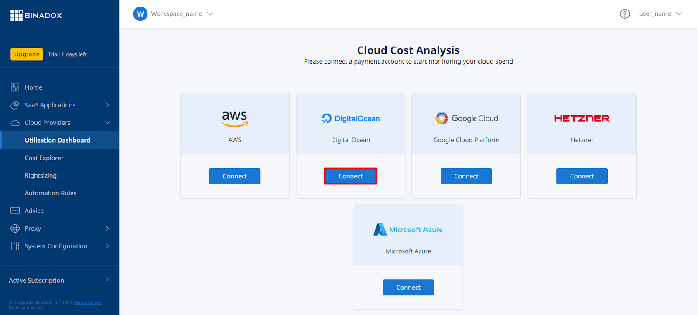Click the 'Cloud Cost Analysis' heading

point(408,50)
